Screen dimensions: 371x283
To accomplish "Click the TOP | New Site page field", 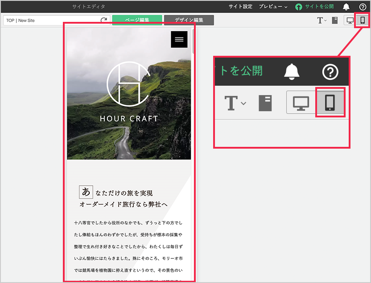I will pos(51,21).
